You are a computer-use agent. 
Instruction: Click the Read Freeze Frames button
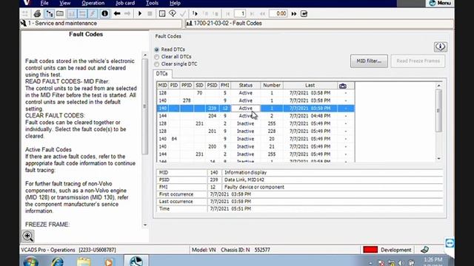pyautogui.click(x=418, y=61)
